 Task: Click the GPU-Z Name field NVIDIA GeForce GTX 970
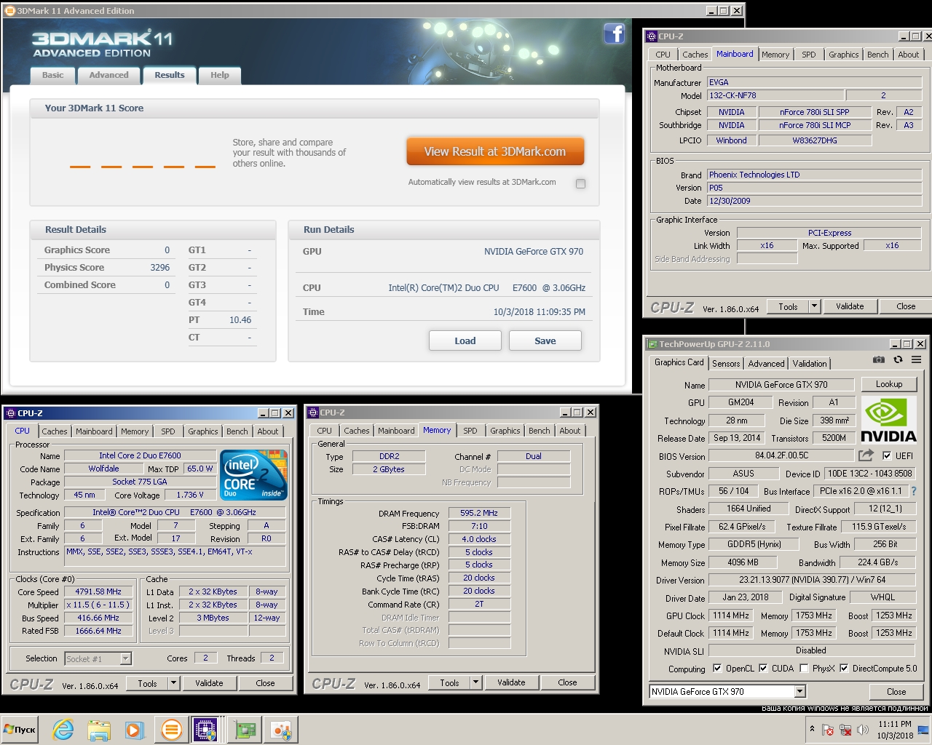coord(781,385)
